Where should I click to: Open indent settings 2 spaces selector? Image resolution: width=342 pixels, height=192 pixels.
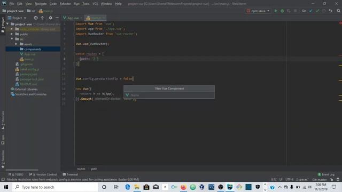[302, 180]
